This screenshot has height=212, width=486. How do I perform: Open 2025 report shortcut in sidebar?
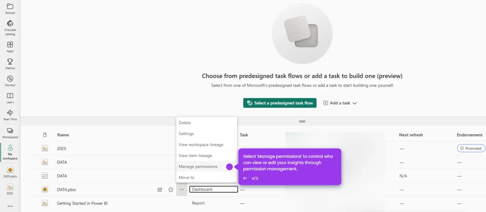click(x=10, y=189)
